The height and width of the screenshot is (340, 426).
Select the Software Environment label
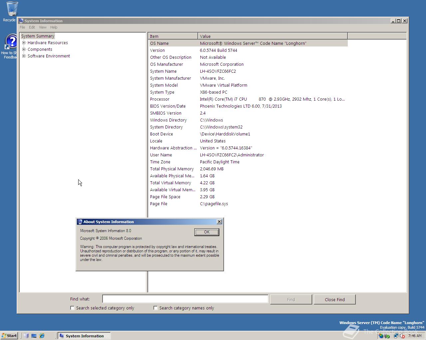point(49,56)
